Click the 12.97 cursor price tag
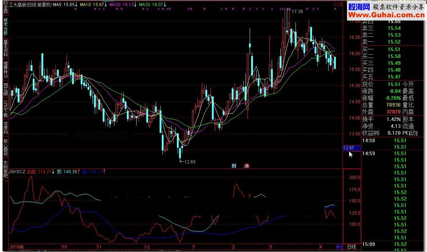The width and height of the screenshot is (427, 252). 352,148
